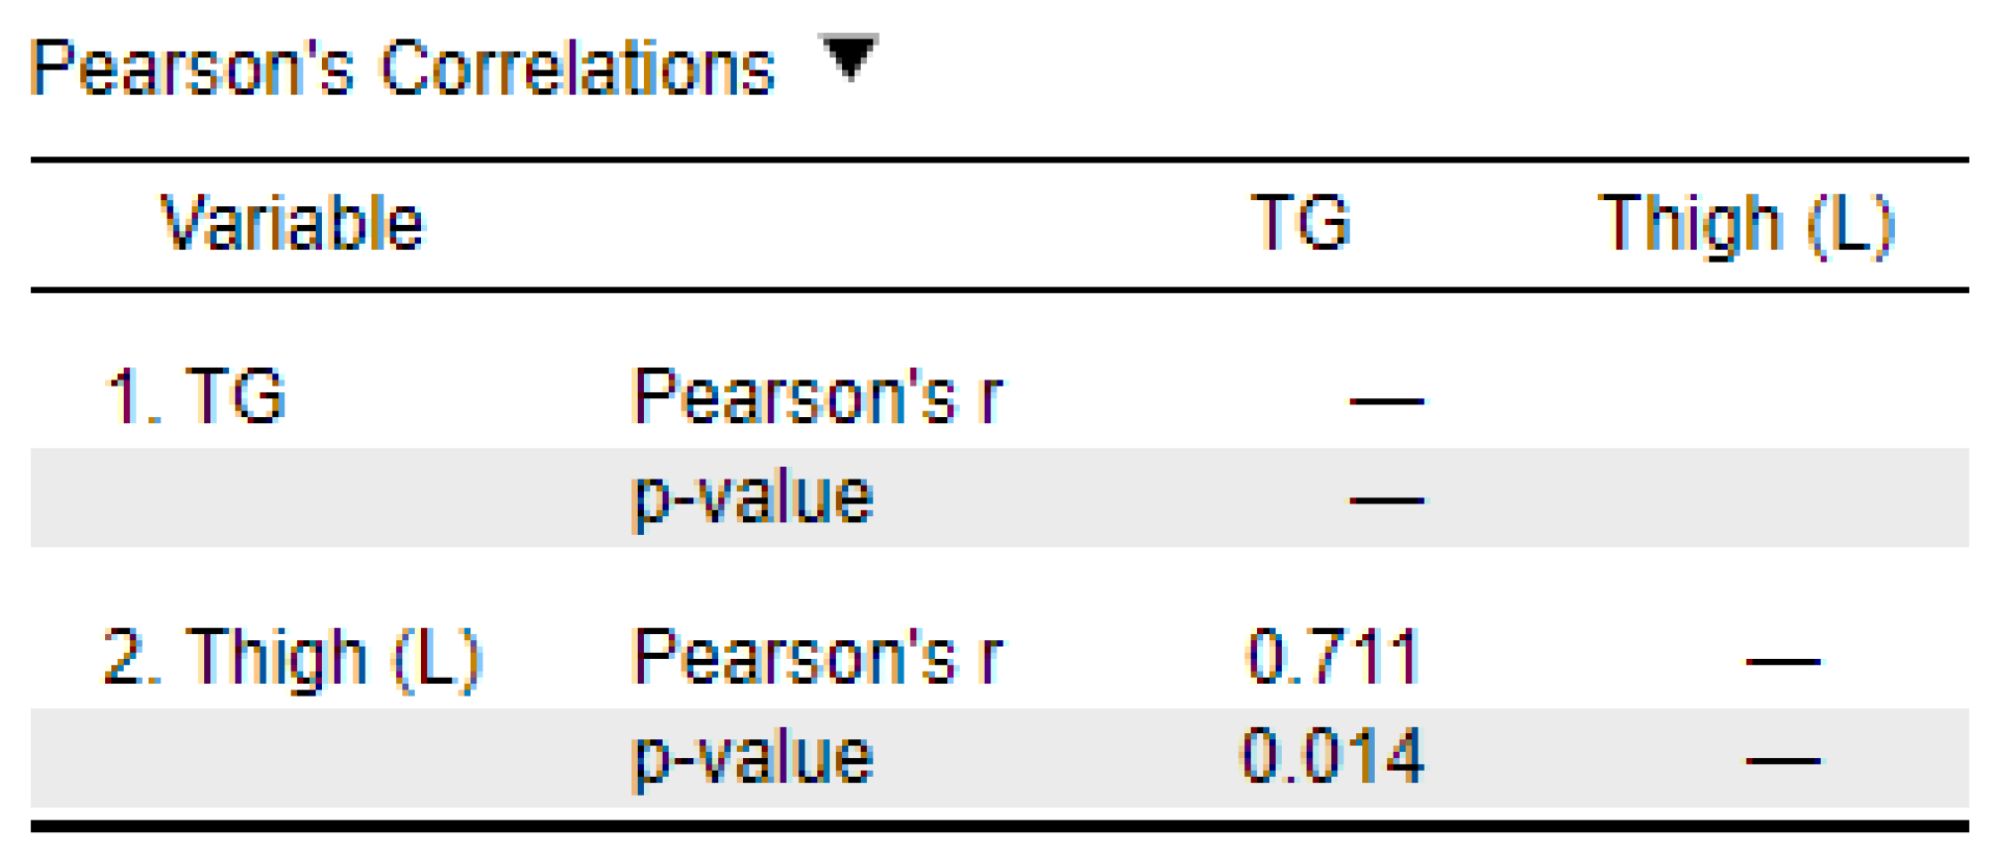This screenshot has height=862, width=2007.
Task: Select the 2. Thigh (L) row label
Action: [292, 658]
